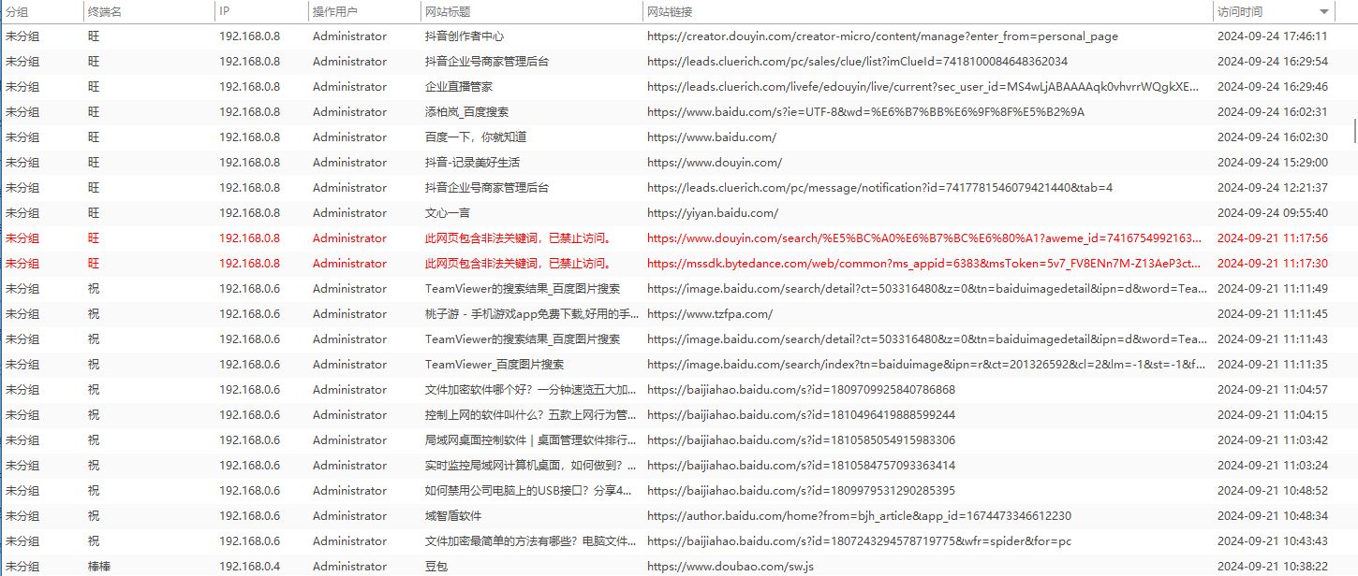Select the 棒棒 terminal name cell

coord(99,567)
